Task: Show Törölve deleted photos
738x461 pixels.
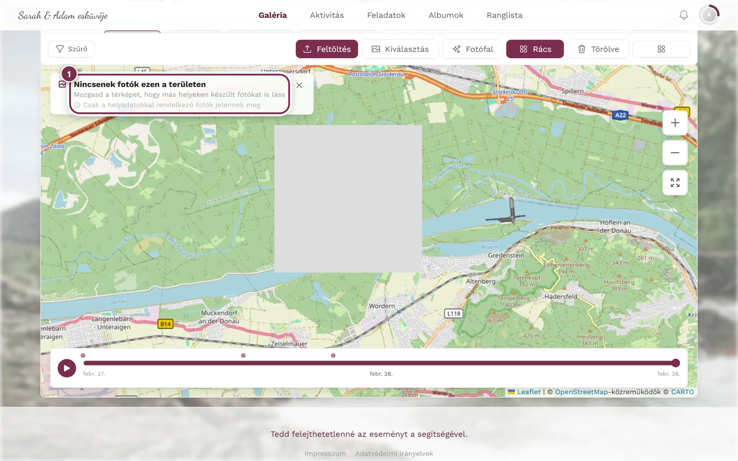Action: (598, 49)
